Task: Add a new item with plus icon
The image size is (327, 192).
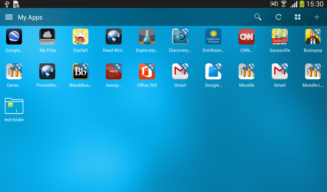Action: pos(316,17)
